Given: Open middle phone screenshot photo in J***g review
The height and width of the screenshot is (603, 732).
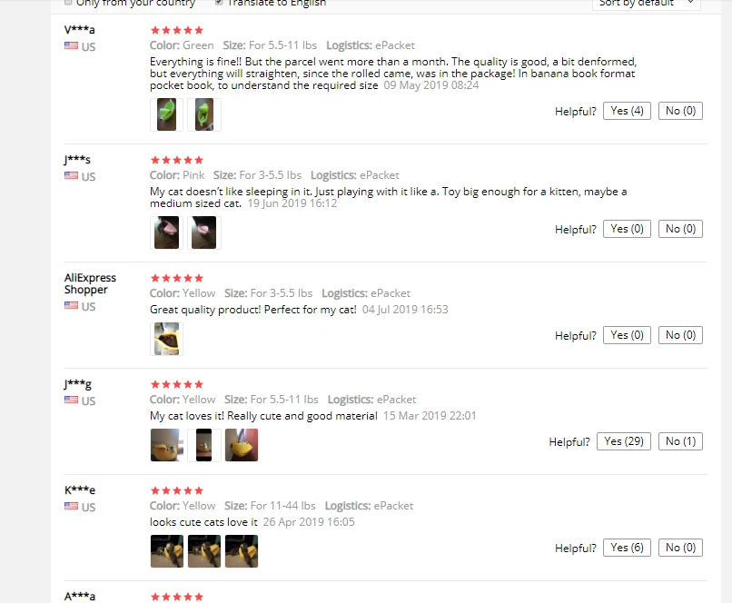Looking at the screenshot, I should pyautogui.click(x=204, y=445).
